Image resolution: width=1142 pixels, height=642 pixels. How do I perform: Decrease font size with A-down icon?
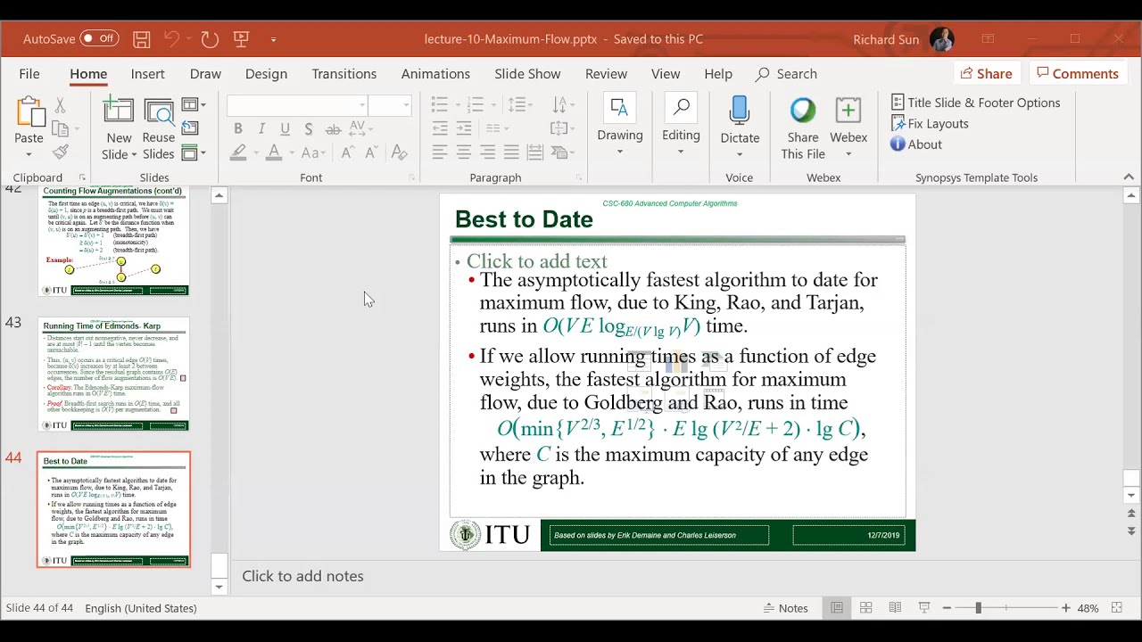(x=373, y=152)
